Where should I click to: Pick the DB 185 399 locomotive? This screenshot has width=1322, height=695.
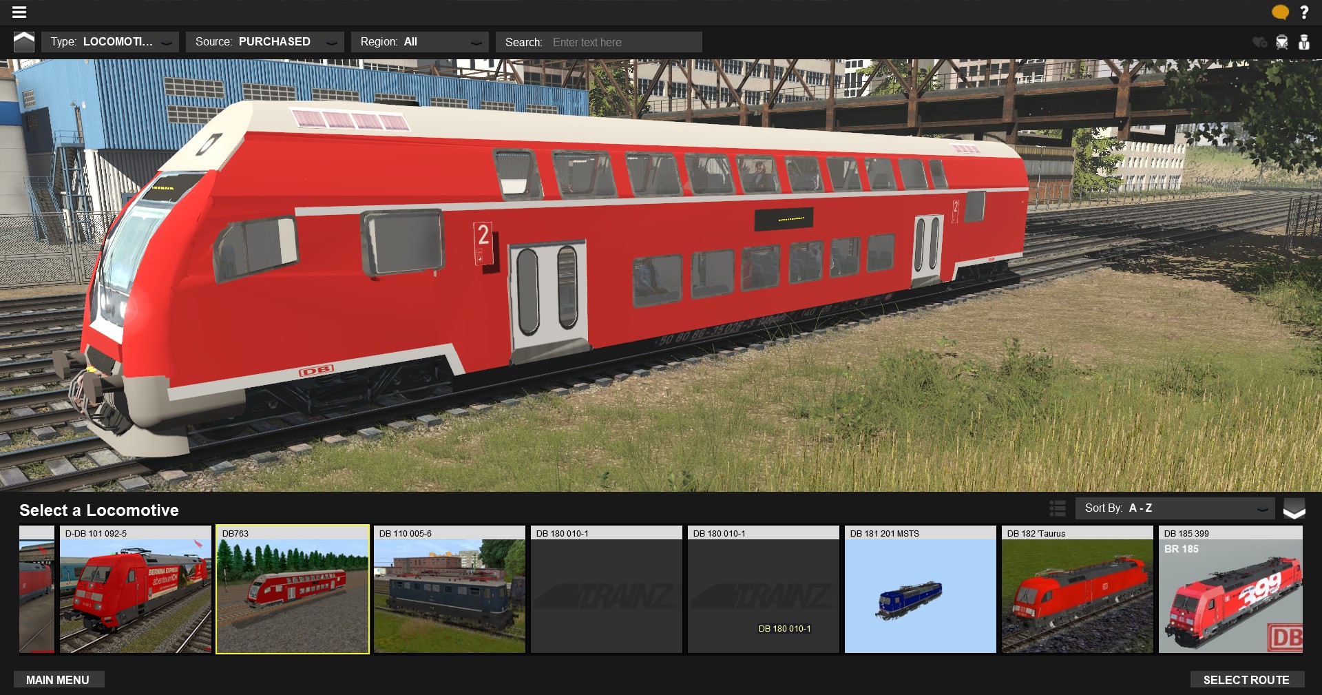[x=1230, y=590]
